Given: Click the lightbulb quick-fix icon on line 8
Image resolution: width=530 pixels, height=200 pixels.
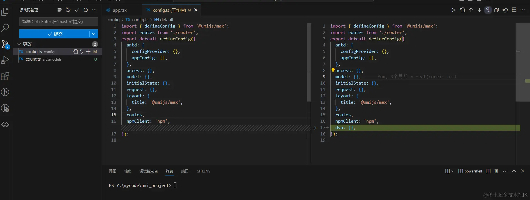Looking at the screenshot, I should 333,70.
